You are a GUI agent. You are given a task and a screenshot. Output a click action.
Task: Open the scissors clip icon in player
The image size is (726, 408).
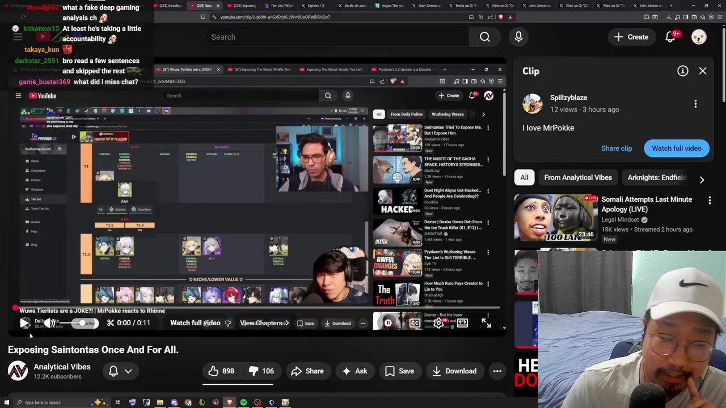pyautogui.click(x=111, y=323)
